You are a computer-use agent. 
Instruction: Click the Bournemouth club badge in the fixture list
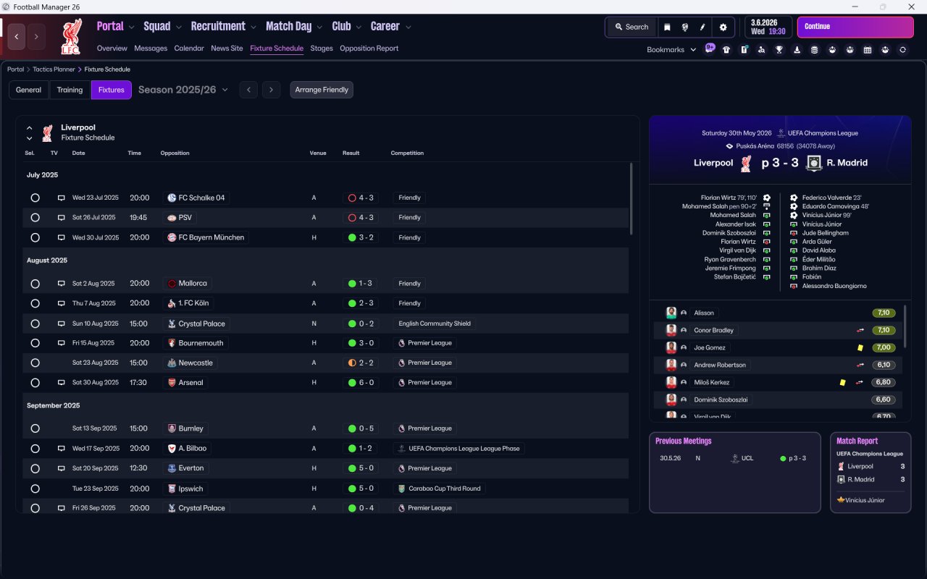[x=172, y=343]
